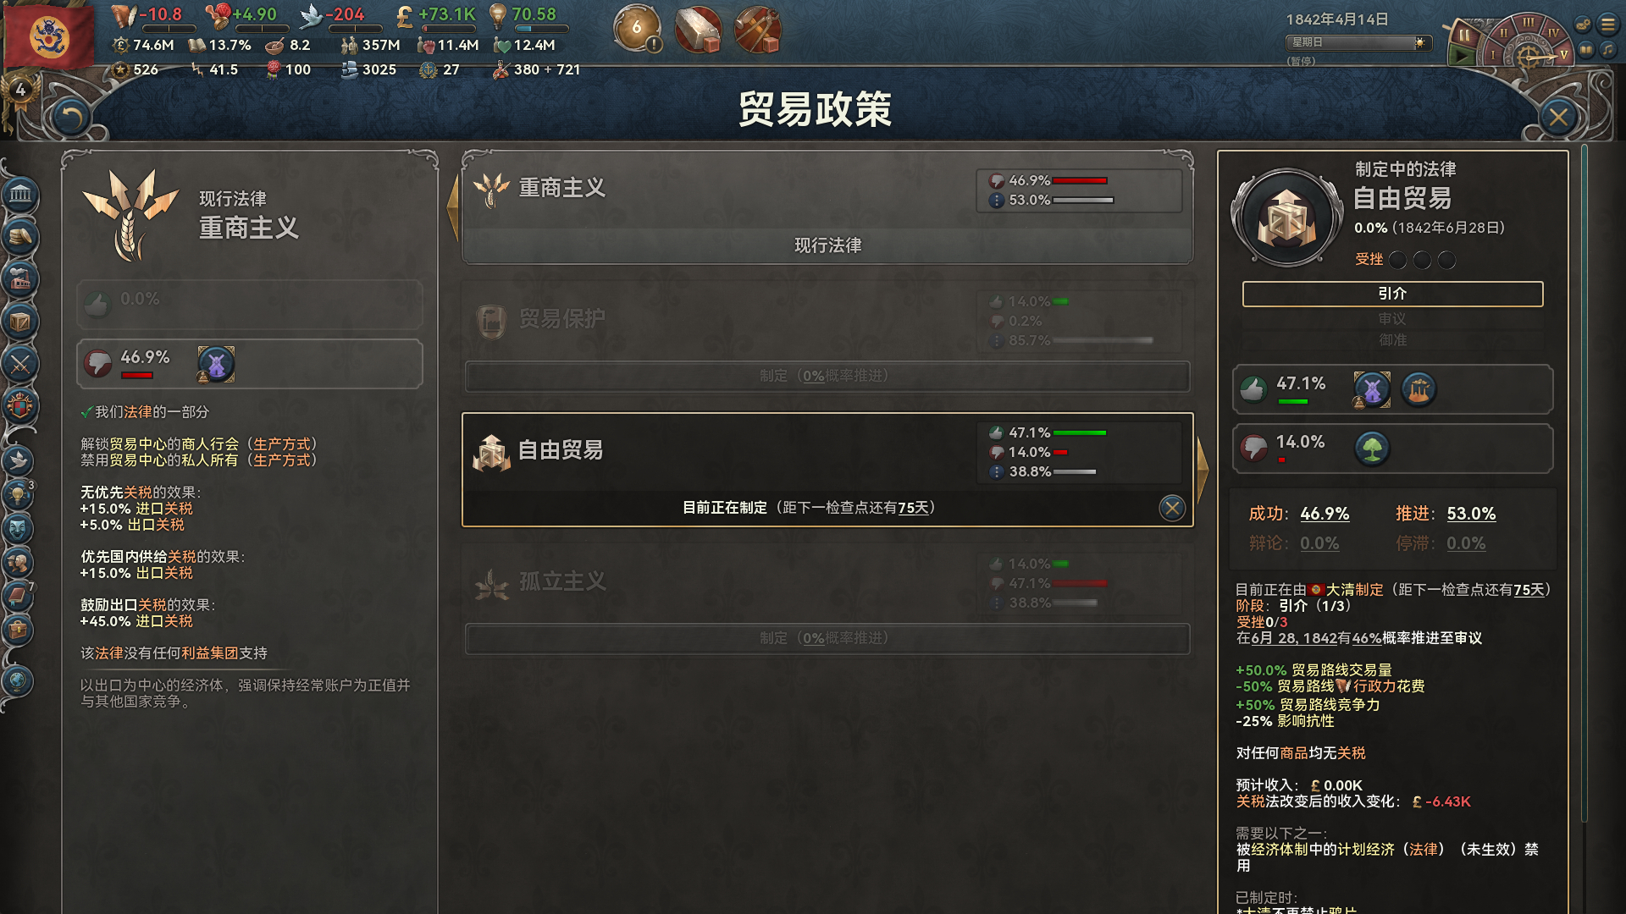Click the 孤立主义 enact button

pos(827,638)
